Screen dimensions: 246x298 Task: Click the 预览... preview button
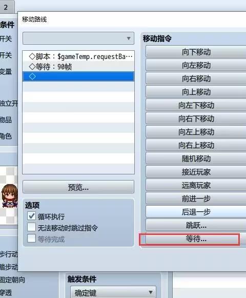78,187
